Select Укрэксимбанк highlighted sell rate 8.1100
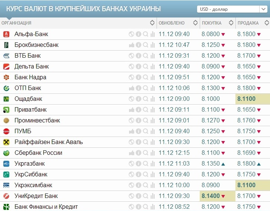Viewport: 270px width, 211px height. [247, 185]
